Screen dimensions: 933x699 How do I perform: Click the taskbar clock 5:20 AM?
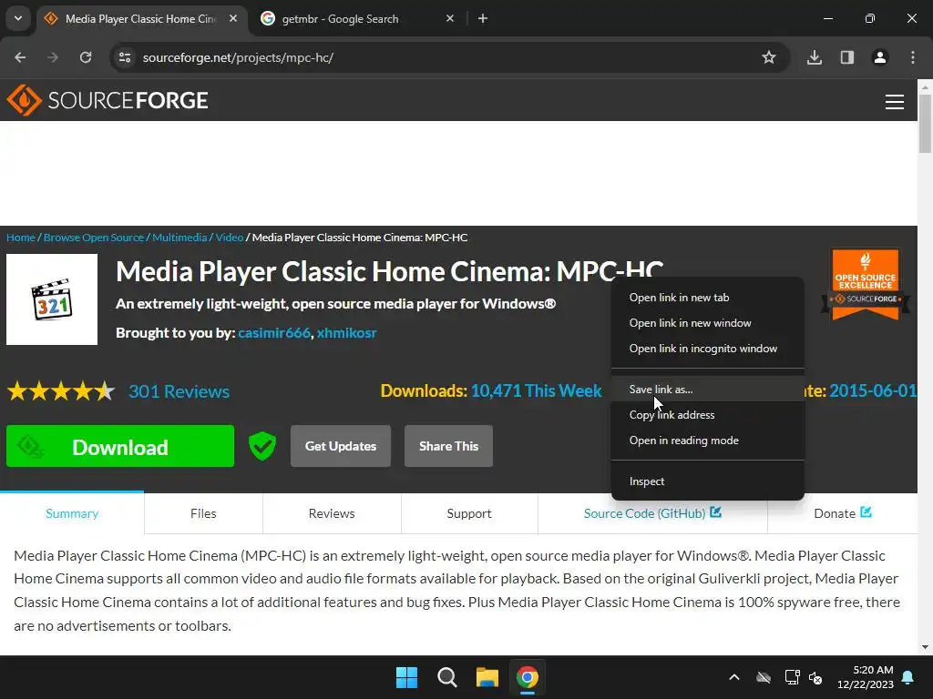[866, 677]
